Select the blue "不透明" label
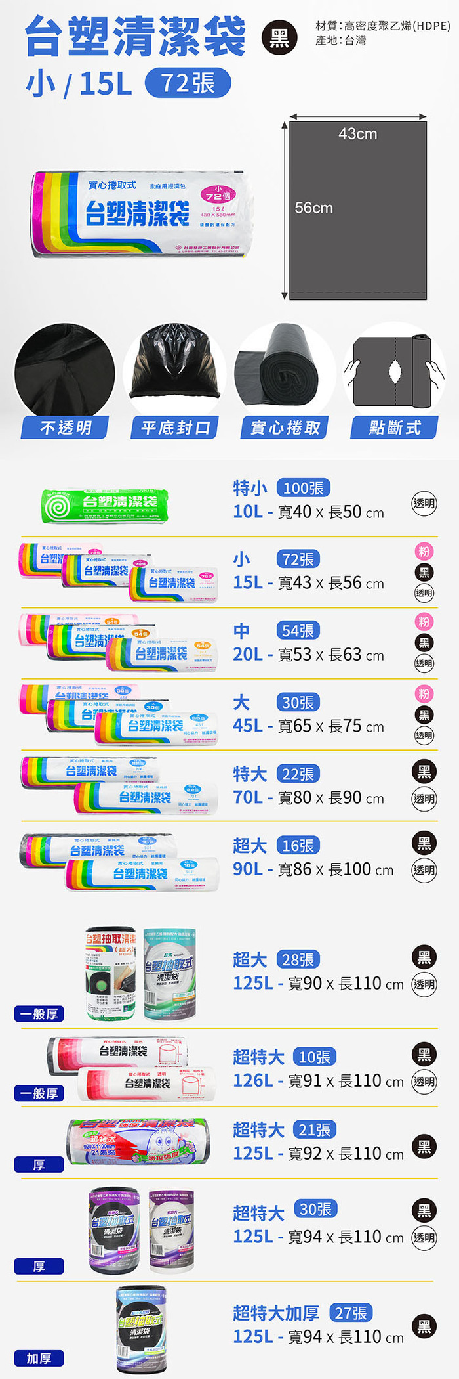 [65, 428]
